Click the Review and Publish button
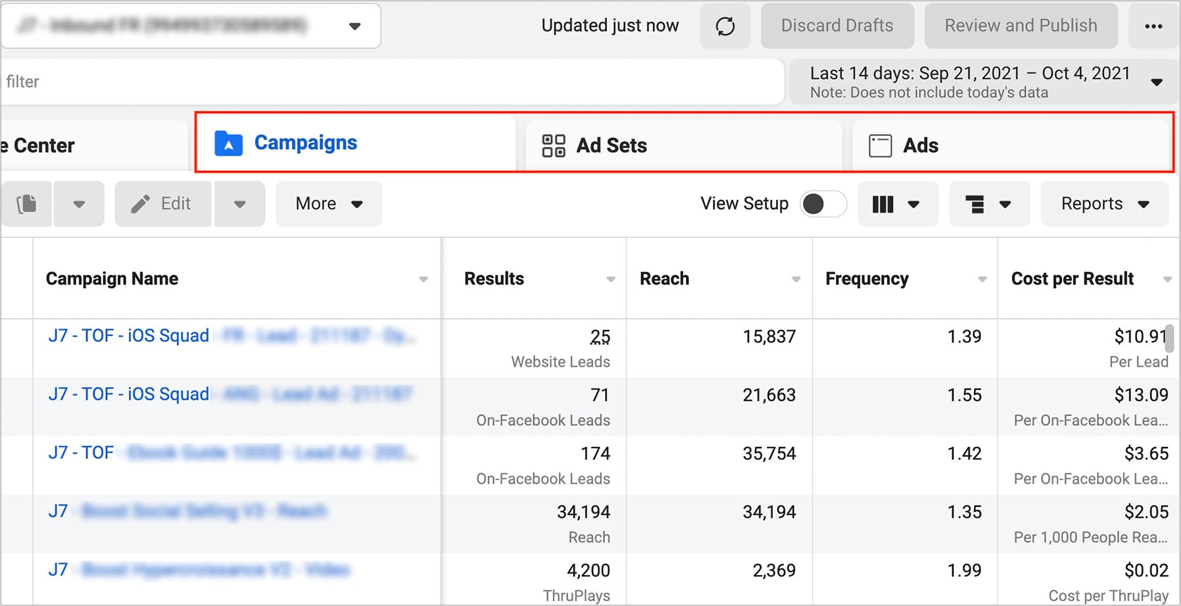1181x606 pixels. (1020, 26)
